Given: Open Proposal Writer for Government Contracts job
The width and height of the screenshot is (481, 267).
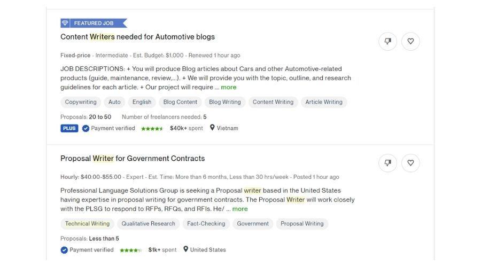Looking at the screenshot, I should (133, 159).
